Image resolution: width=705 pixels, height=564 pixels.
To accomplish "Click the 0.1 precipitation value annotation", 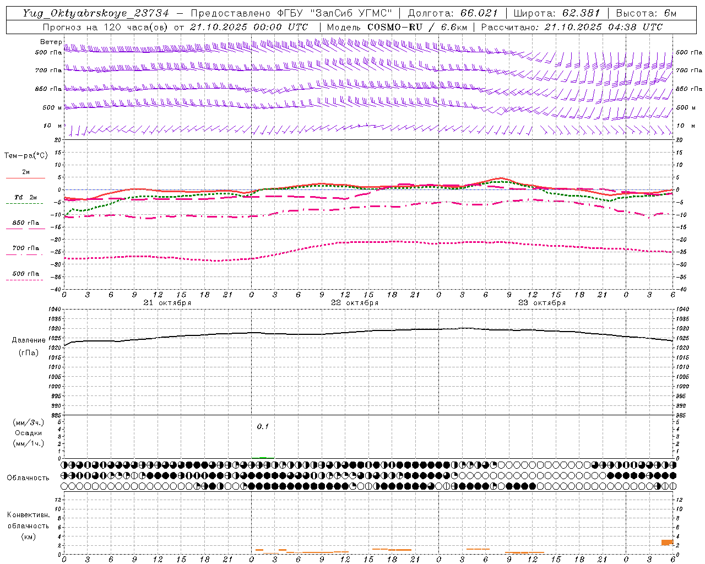I will pos(263,426).
